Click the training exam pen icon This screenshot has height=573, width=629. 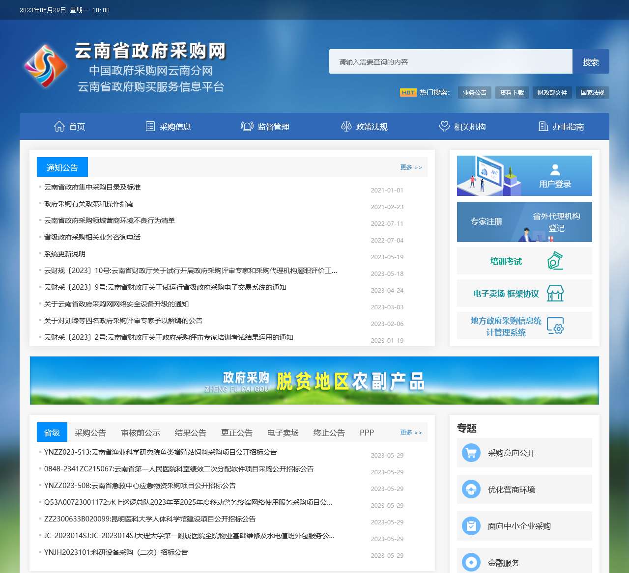(x=555, y=261)
